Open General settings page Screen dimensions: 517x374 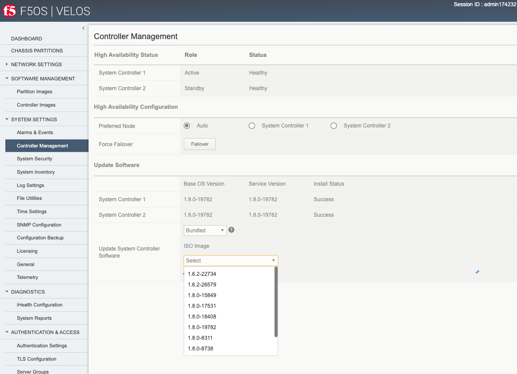[26, 264]
